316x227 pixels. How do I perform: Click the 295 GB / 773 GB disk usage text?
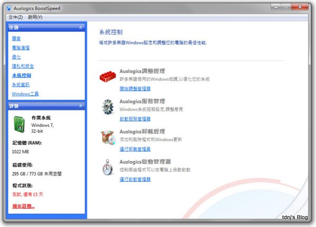37,174
